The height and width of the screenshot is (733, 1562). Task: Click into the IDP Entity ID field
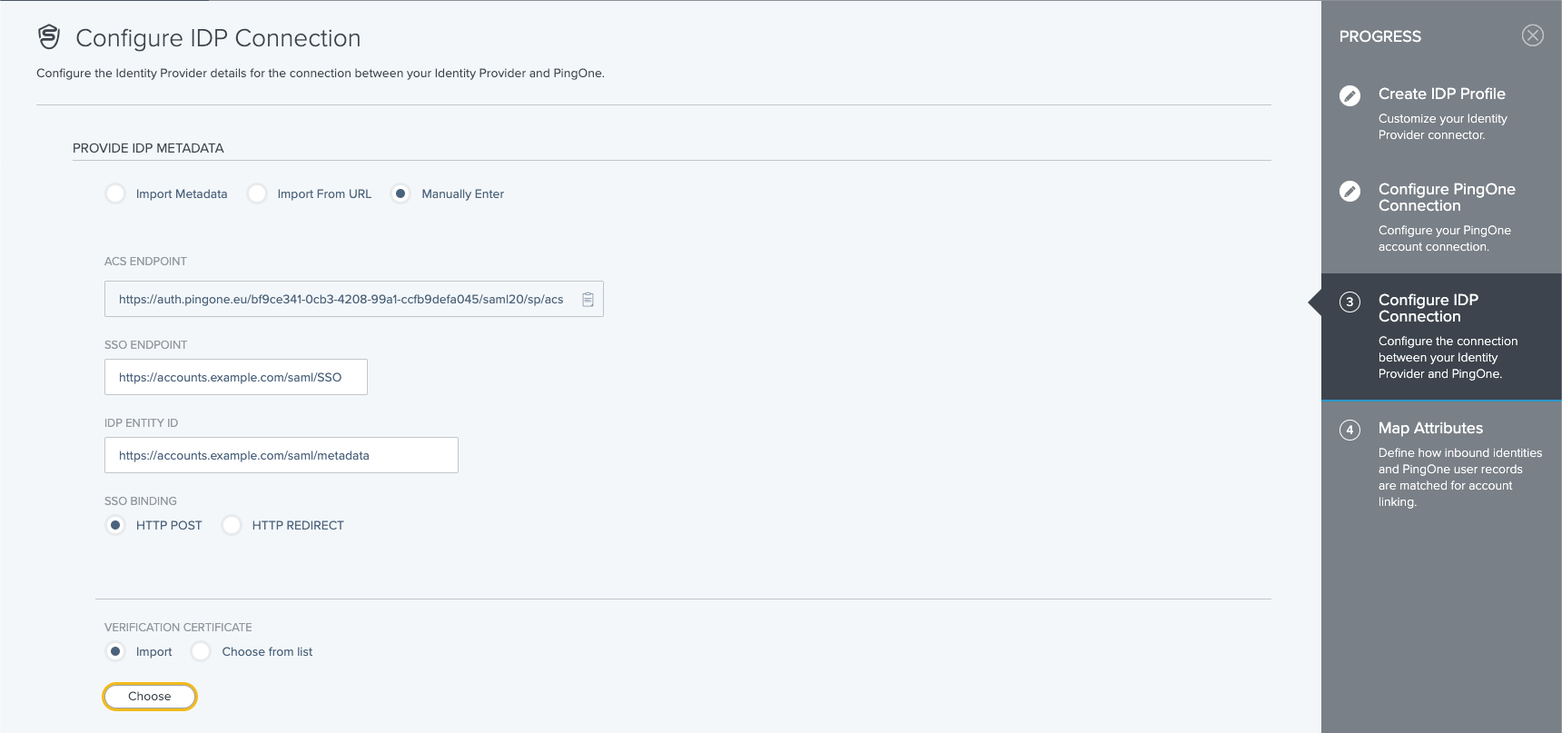coord(281,455)
